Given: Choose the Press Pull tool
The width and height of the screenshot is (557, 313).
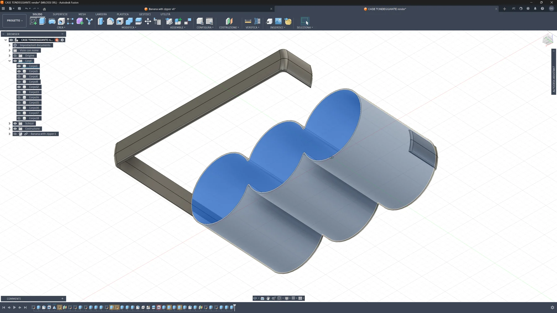Looking at the screenshot, I should pyautogui.click(x=101, y=21).
